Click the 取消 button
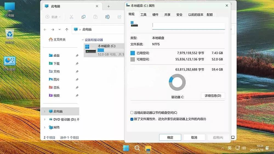 click(x=194, y=137)
